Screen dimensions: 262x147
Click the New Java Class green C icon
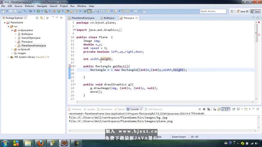tap(59, 11)
